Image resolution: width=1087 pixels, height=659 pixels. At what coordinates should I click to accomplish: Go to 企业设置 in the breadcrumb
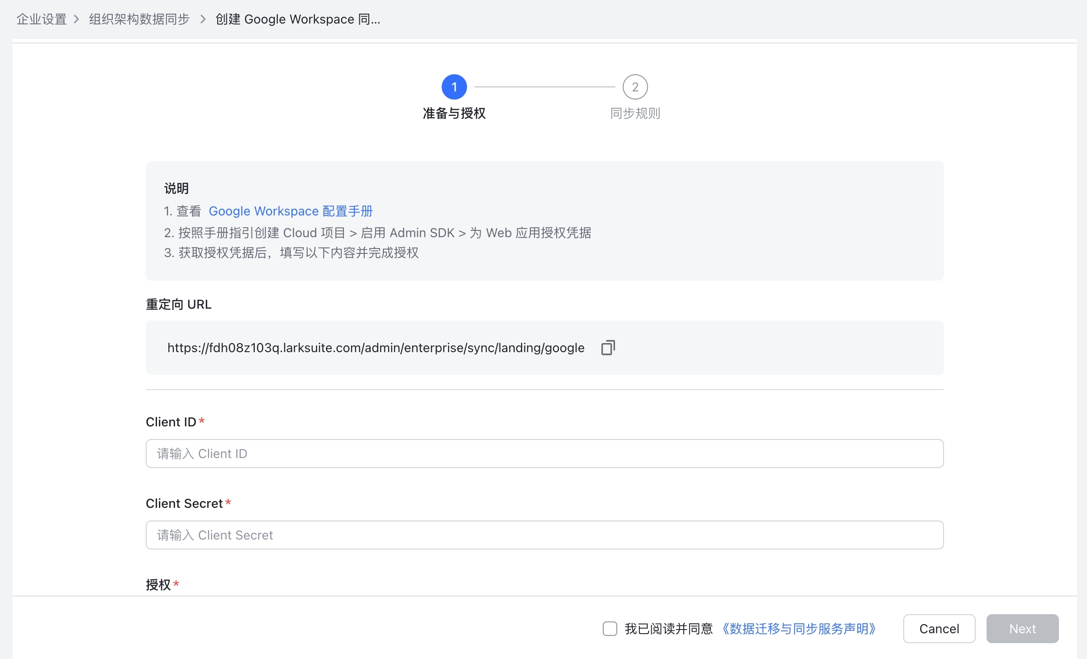pyautogui.click(x=42, y=19)
